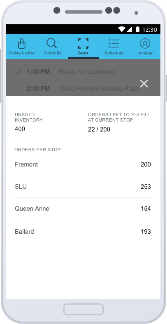Select the Queen Anne stop row
The image size is (167, 324).
tap(83, 209)
